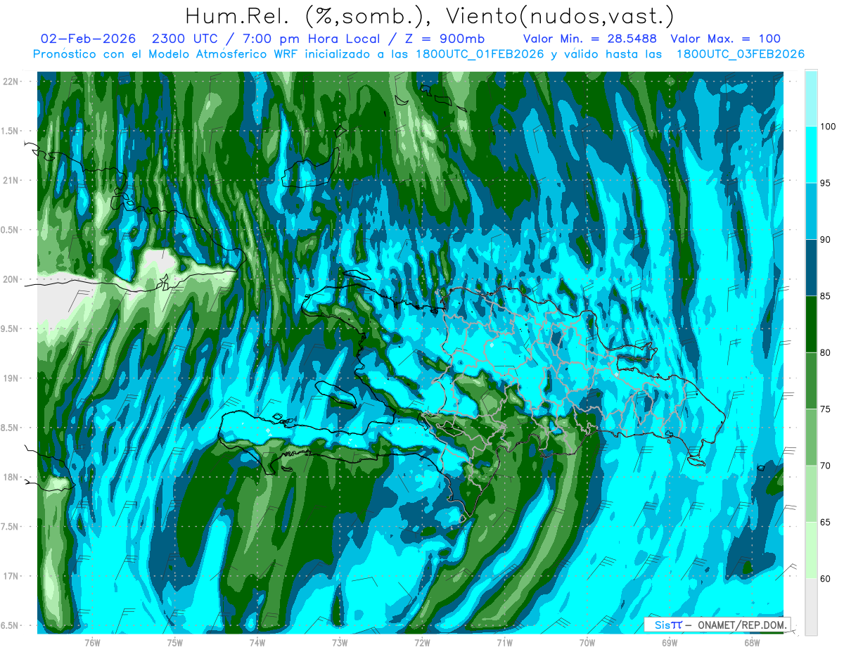
Task: Click the '21N' latitude label
Action: pos(11,181)
